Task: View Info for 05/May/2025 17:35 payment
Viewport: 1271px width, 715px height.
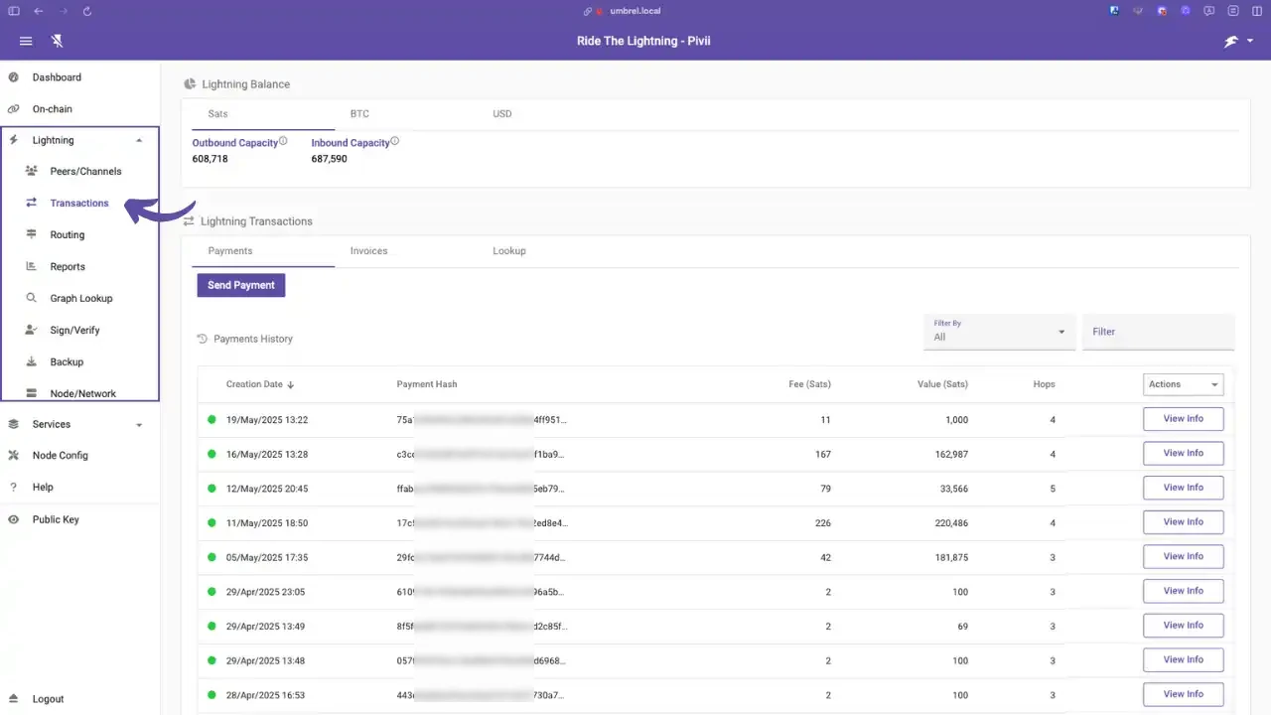Action: coord(1184,556)
